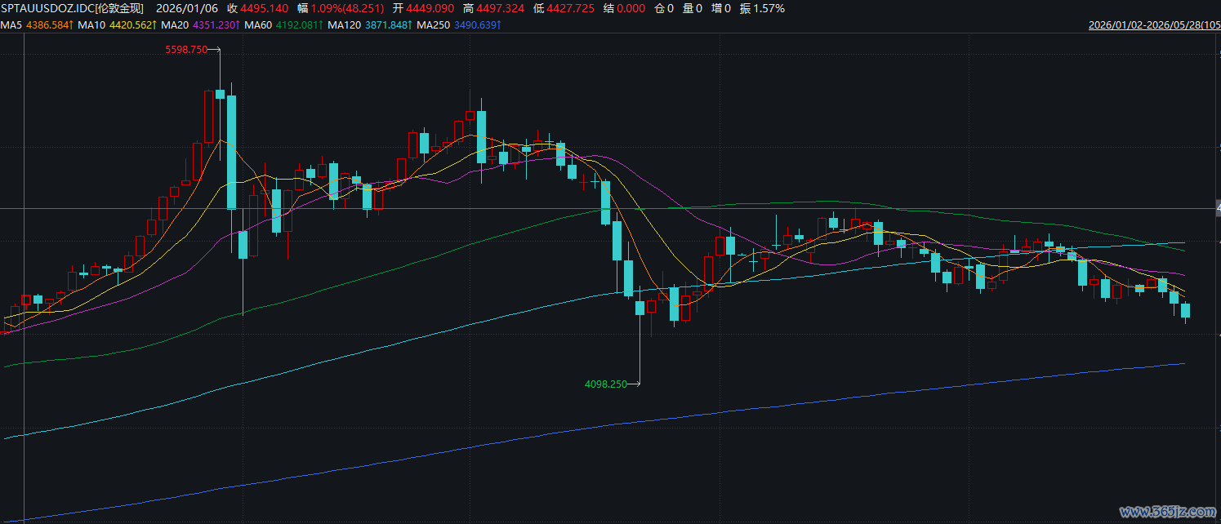1221x524 pixels.
Task: Click the 5598.750 peak price label
Action: click(185, 50)
